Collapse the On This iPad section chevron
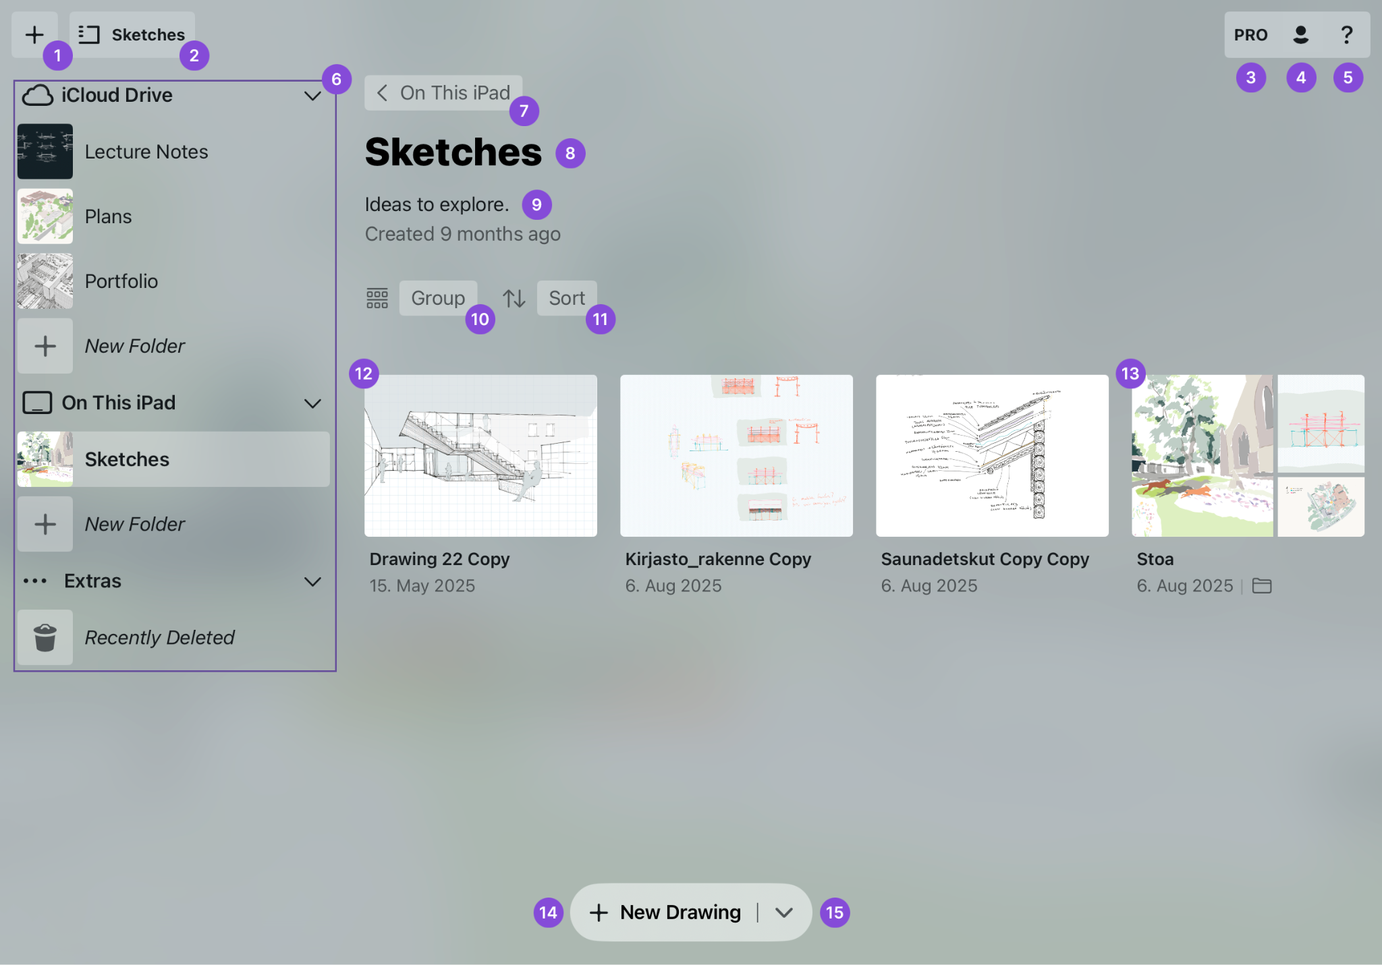The image size is (1382, 965). tap(312, 403)
